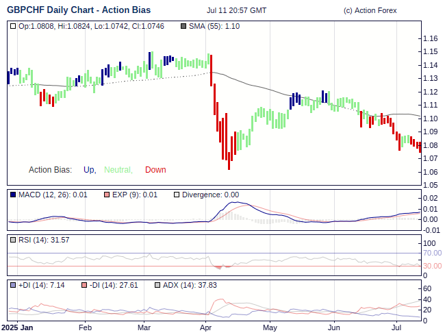
Task: Click the 'Apr' month label on time axis
Action: pos(206,328)
